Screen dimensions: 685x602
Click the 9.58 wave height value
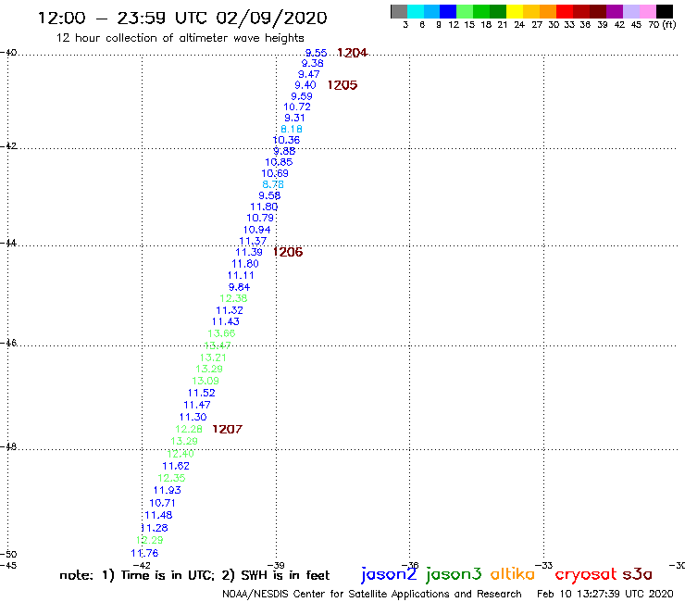[269, 195]
